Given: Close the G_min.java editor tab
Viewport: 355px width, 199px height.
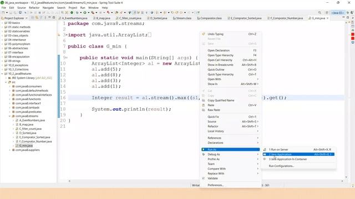Looking at the screenshot, I should 328,18.
